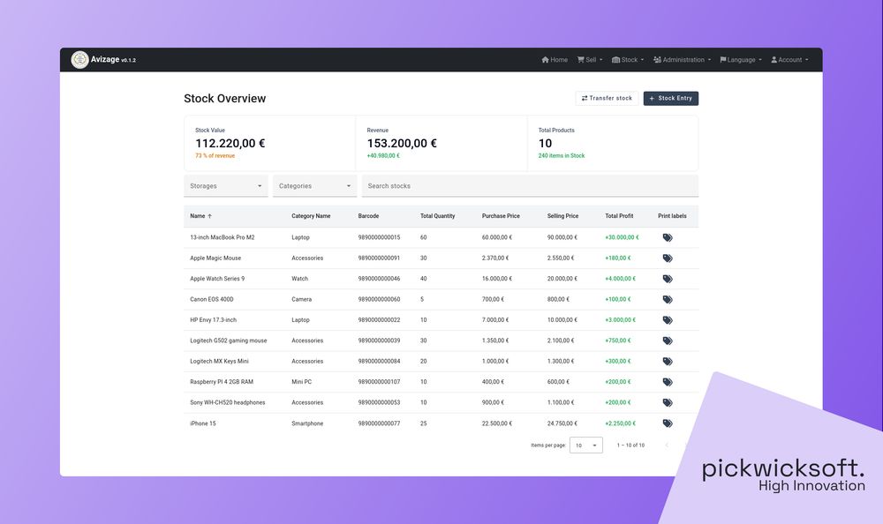The image size is (883, 524).
Task: Print labels for Apple Watch Series 9
Action: click(x=668, y=279)
